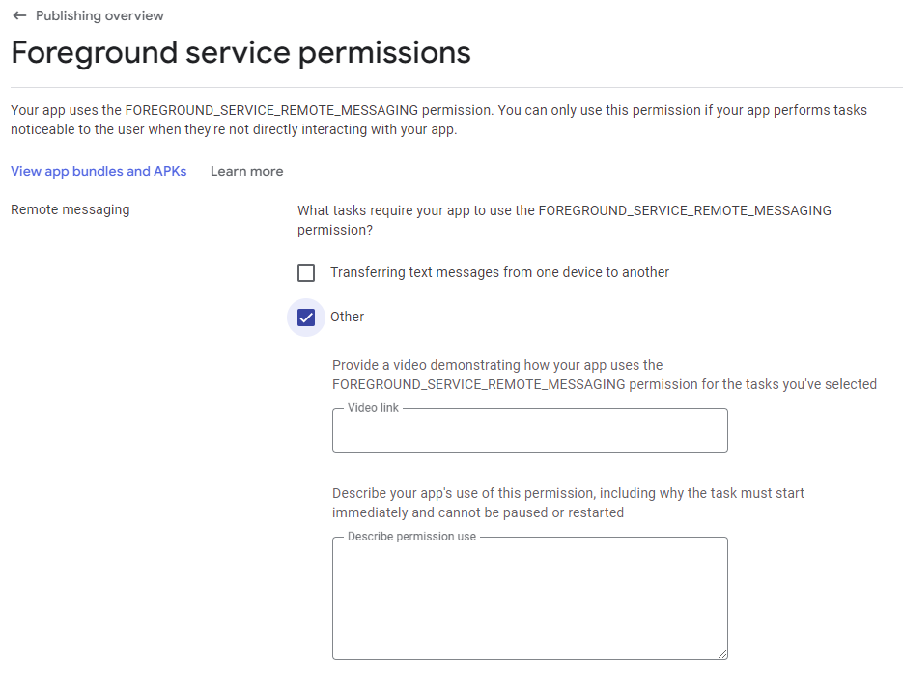Click the Describe your app's use instruction
The height and width of the screenshot is (692, 903).
[x=568, y=503]
